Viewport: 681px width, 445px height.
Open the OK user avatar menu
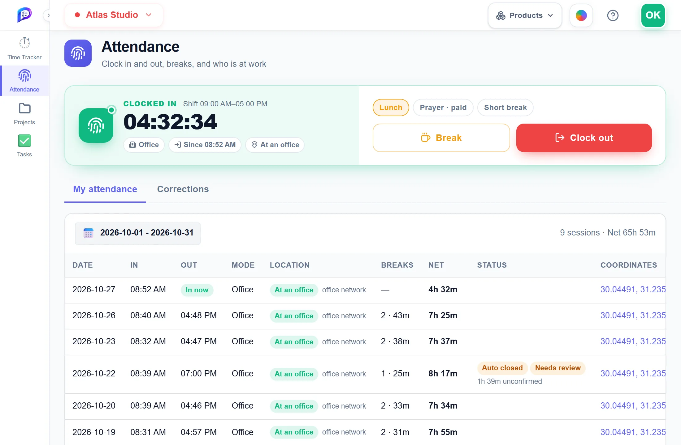653,15
